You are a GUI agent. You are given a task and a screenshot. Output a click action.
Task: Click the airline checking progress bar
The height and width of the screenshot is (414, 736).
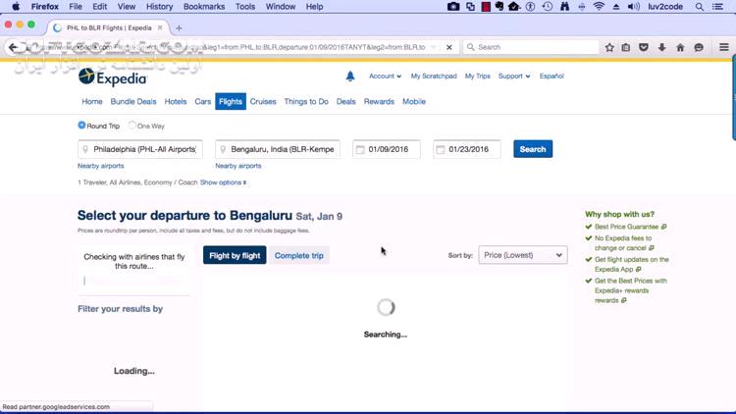(134, 281)
